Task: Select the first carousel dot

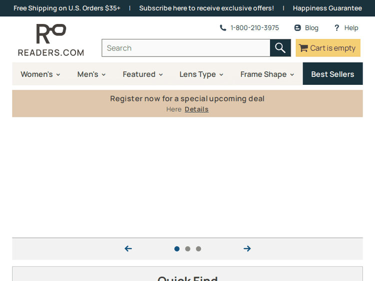Action: [177, 249]
